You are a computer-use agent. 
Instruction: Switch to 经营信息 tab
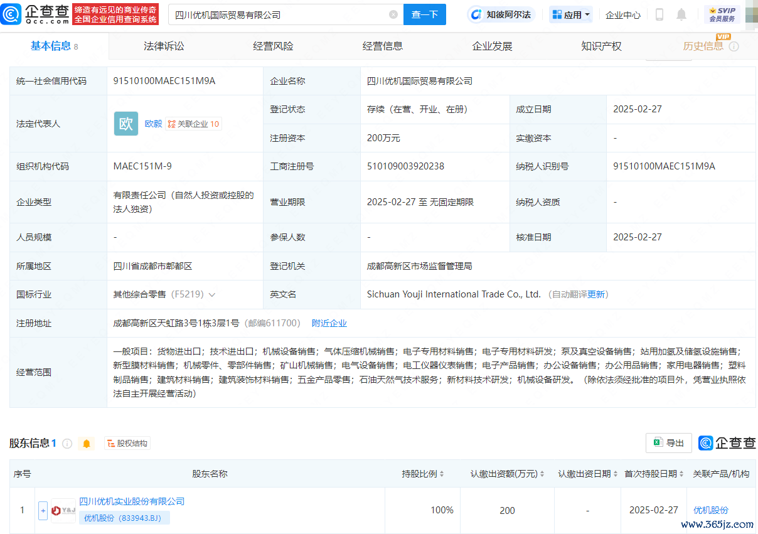pyautogui.click(x=383, y=46)
